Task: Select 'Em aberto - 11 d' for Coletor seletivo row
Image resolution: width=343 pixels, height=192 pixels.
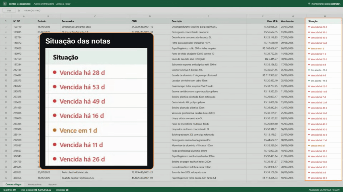Action: tap(324, 70)
